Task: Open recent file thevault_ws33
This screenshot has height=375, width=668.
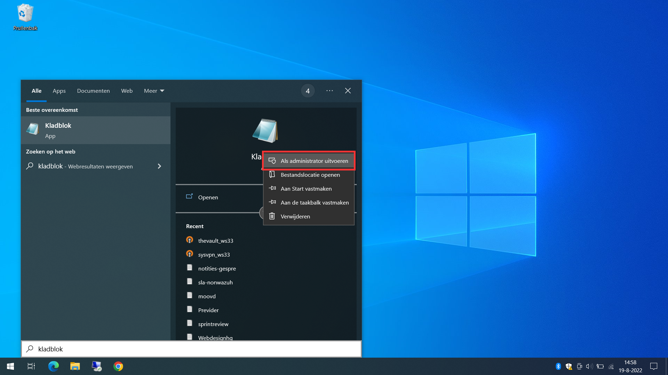Action: (x=215, y=241)
